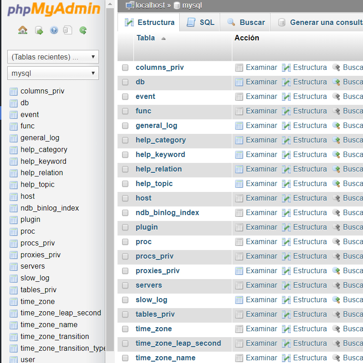
Task: Click Examinar icon in the db row
Action: [x=239, y=82]
